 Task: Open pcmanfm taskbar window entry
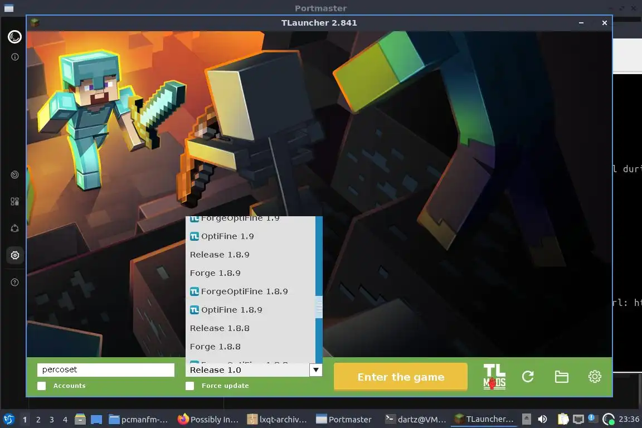pyautogui.click(x=139, y=420)
